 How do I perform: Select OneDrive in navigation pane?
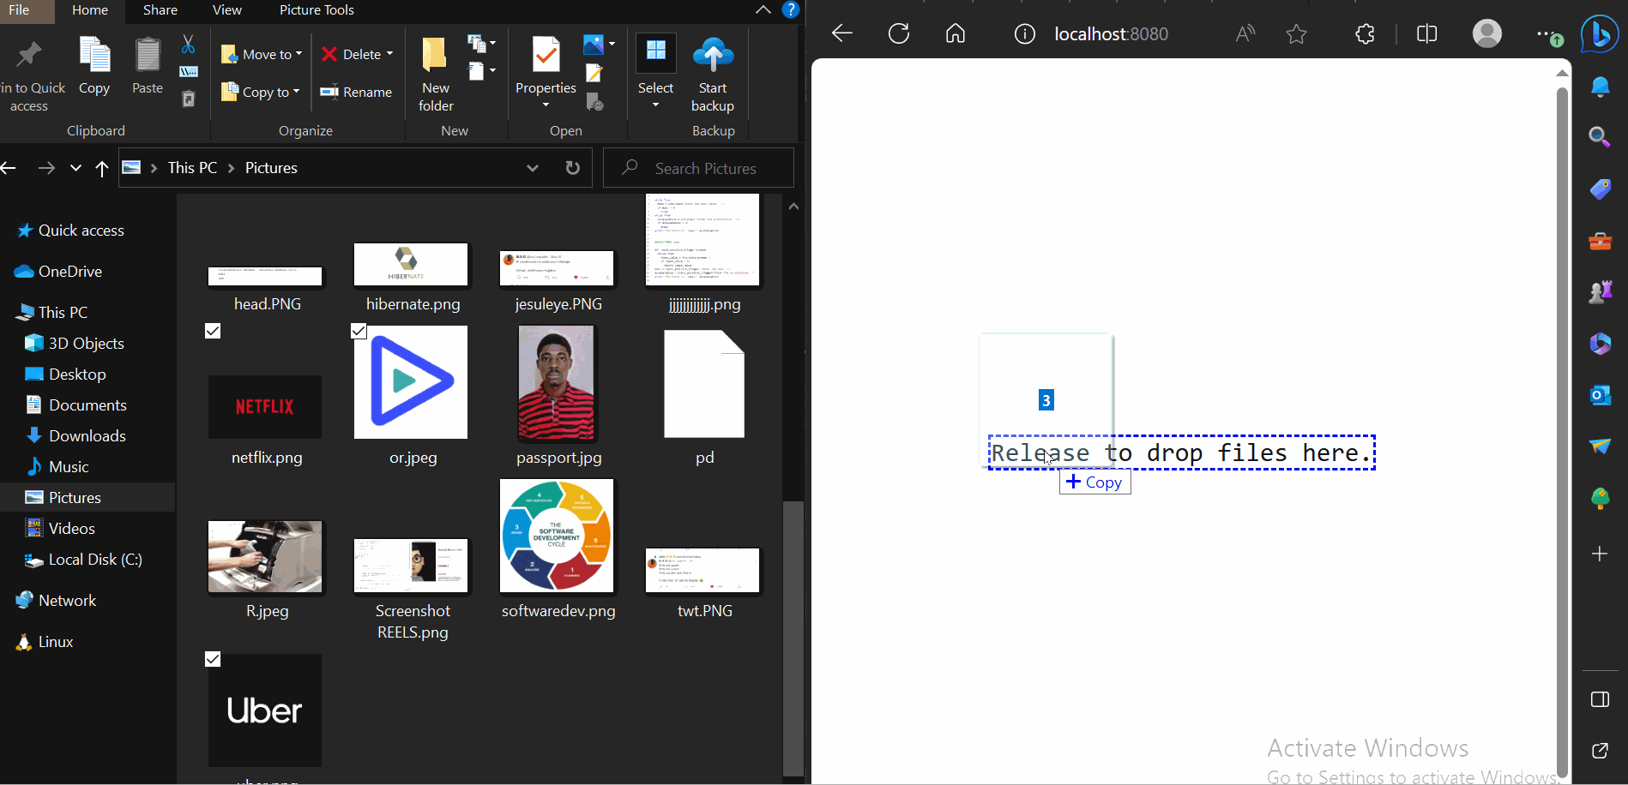click(69, 272)
